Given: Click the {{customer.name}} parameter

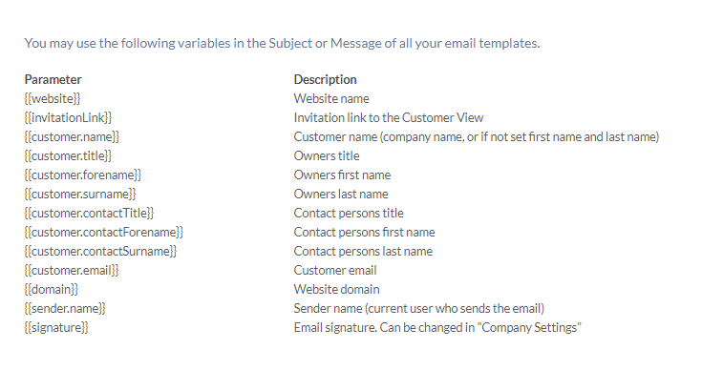Looking at the screenshot, I should pyautogui.click(x=72, y=136).
